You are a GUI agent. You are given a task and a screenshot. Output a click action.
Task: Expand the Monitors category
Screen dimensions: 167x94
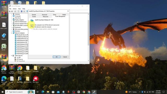click(x=11, y=31)
